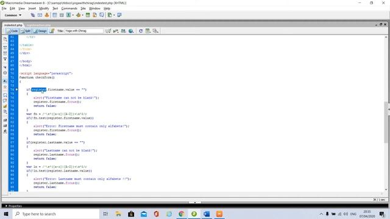Screen dimensions: 390x219
Task: Click the Outdent Code coding toolbar icon
Action: point(5,126)
